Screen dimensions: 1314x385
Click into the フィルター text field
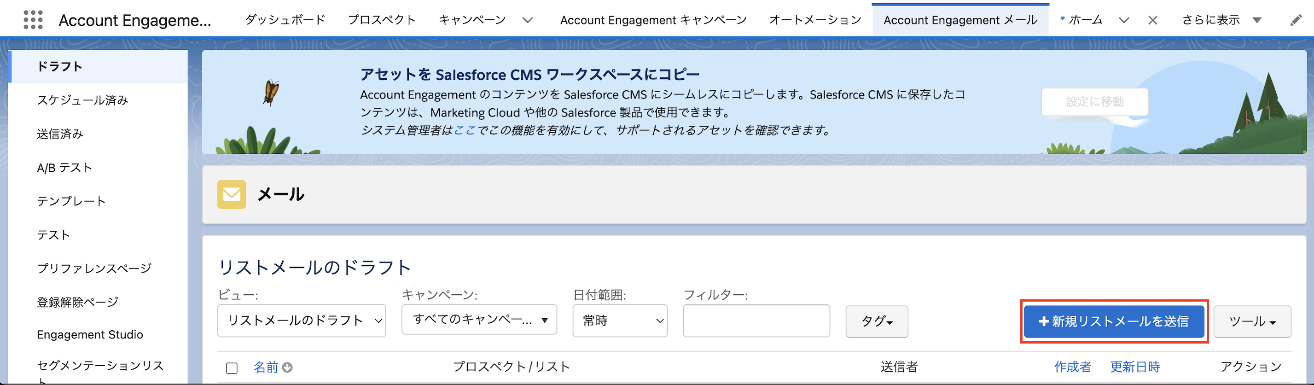(x=756, y=320)
